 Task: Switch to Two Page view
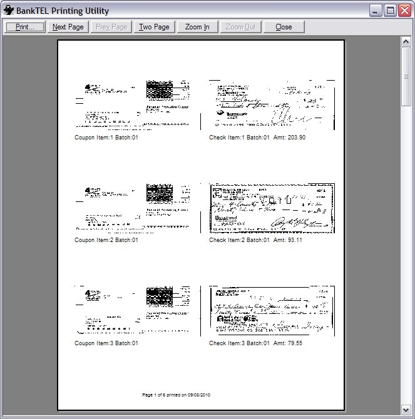(x=154, y=27)
